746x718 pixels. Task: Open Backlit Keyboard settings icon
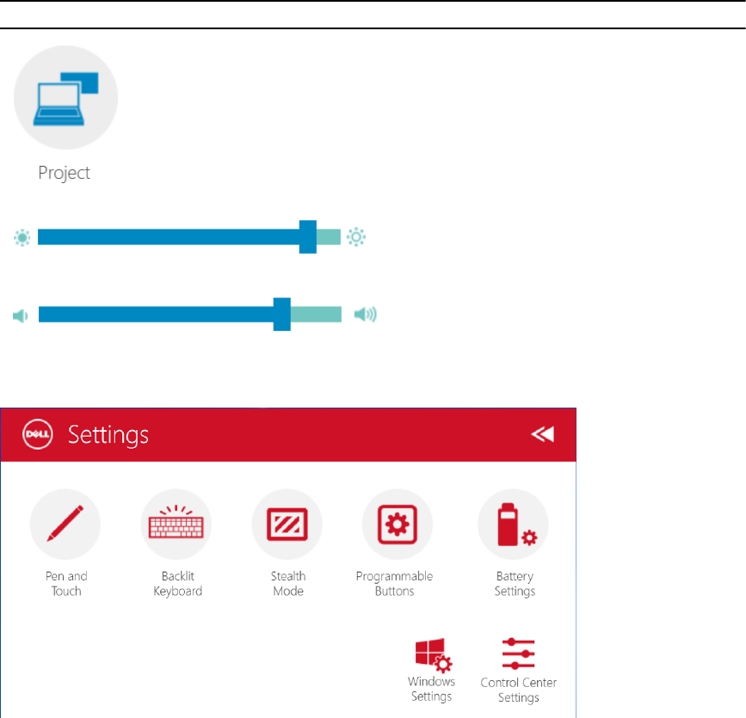(176, 524)
